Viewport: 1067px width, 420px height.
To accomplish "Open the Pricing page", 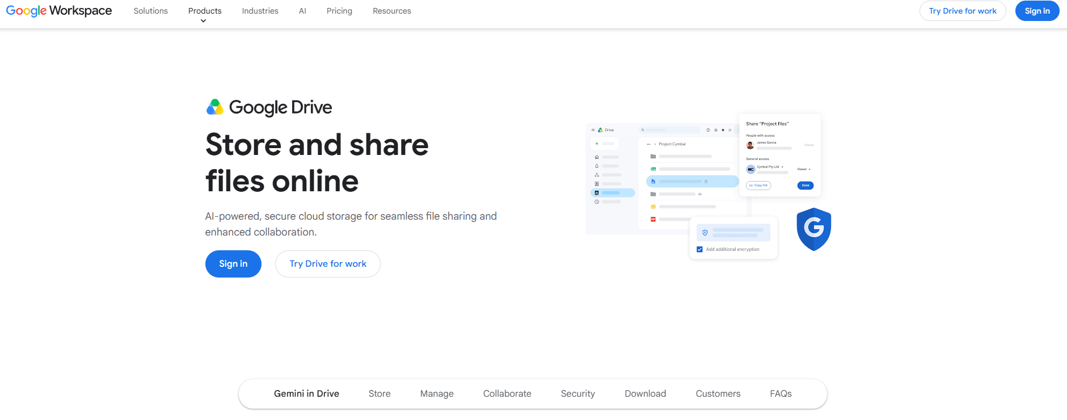I will [x=339, y=11].
